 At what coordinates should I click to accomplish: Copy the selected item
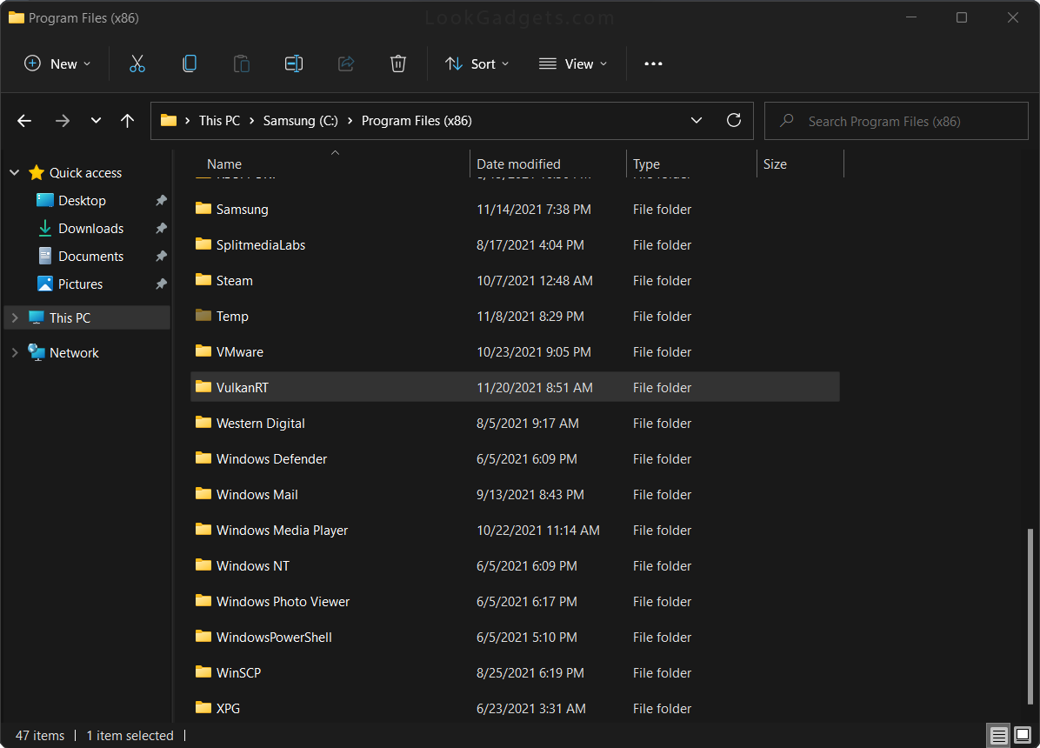tap(190, 63)
